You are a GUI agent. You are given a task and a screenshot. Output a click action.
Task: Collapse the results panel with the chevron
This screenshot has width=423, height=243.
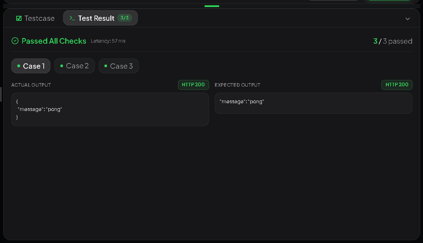[x=407, y=19]
